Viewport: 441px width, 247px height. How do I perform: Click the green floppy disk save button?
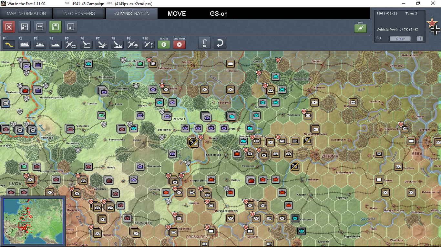coord(55,27)
